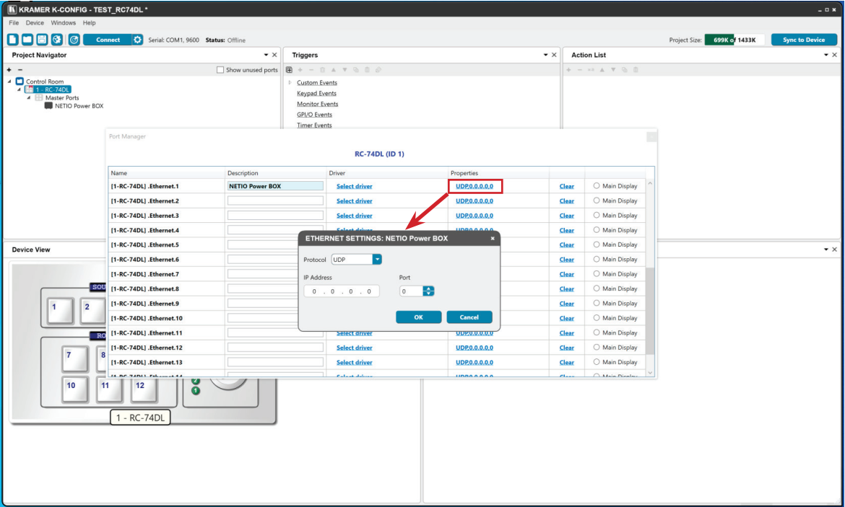Expand the Custom Events trigger group
Viewport: 845px width, 507px height.
(290, 82)
